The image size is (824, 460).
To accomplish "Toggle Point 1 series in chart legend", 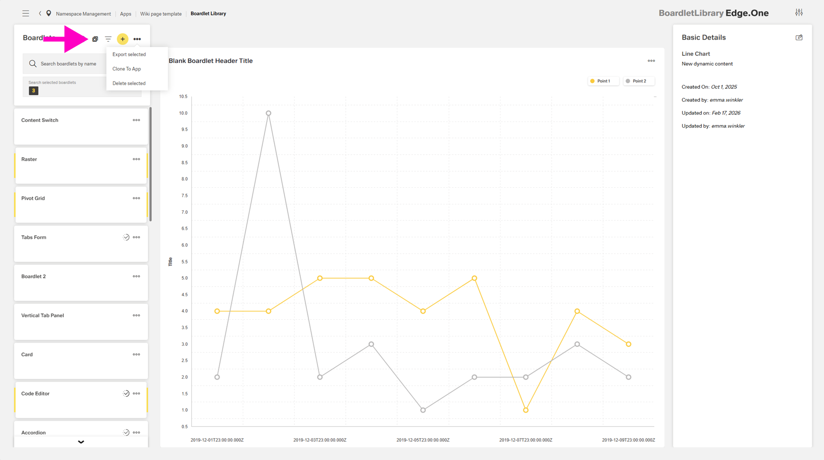I will tap(603, 81).
